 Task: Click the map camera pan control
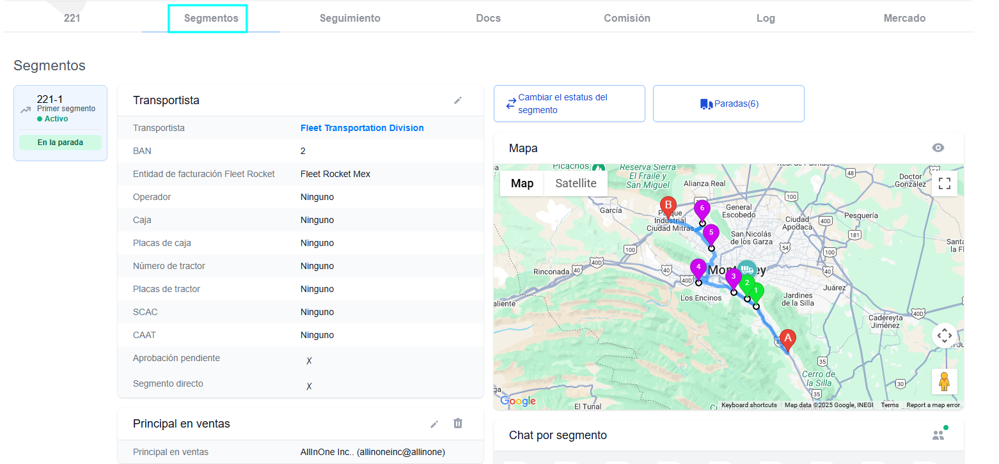pos(944,336)
